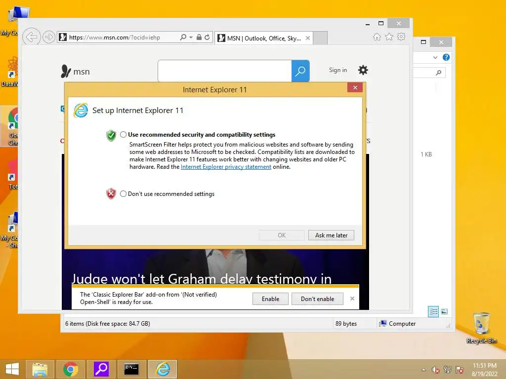
Task: Open Favorites with the star icon
Action: coord(389,37)
